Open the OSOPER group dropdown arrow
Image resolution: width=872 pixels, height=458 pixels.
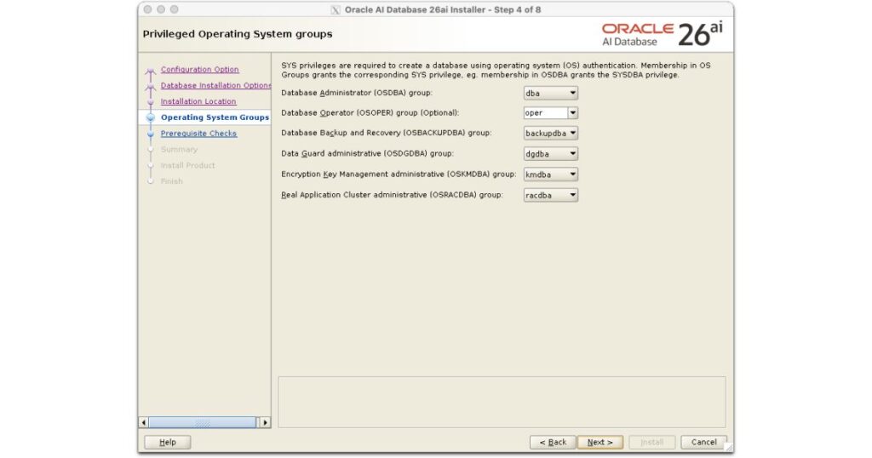point(572,113)
